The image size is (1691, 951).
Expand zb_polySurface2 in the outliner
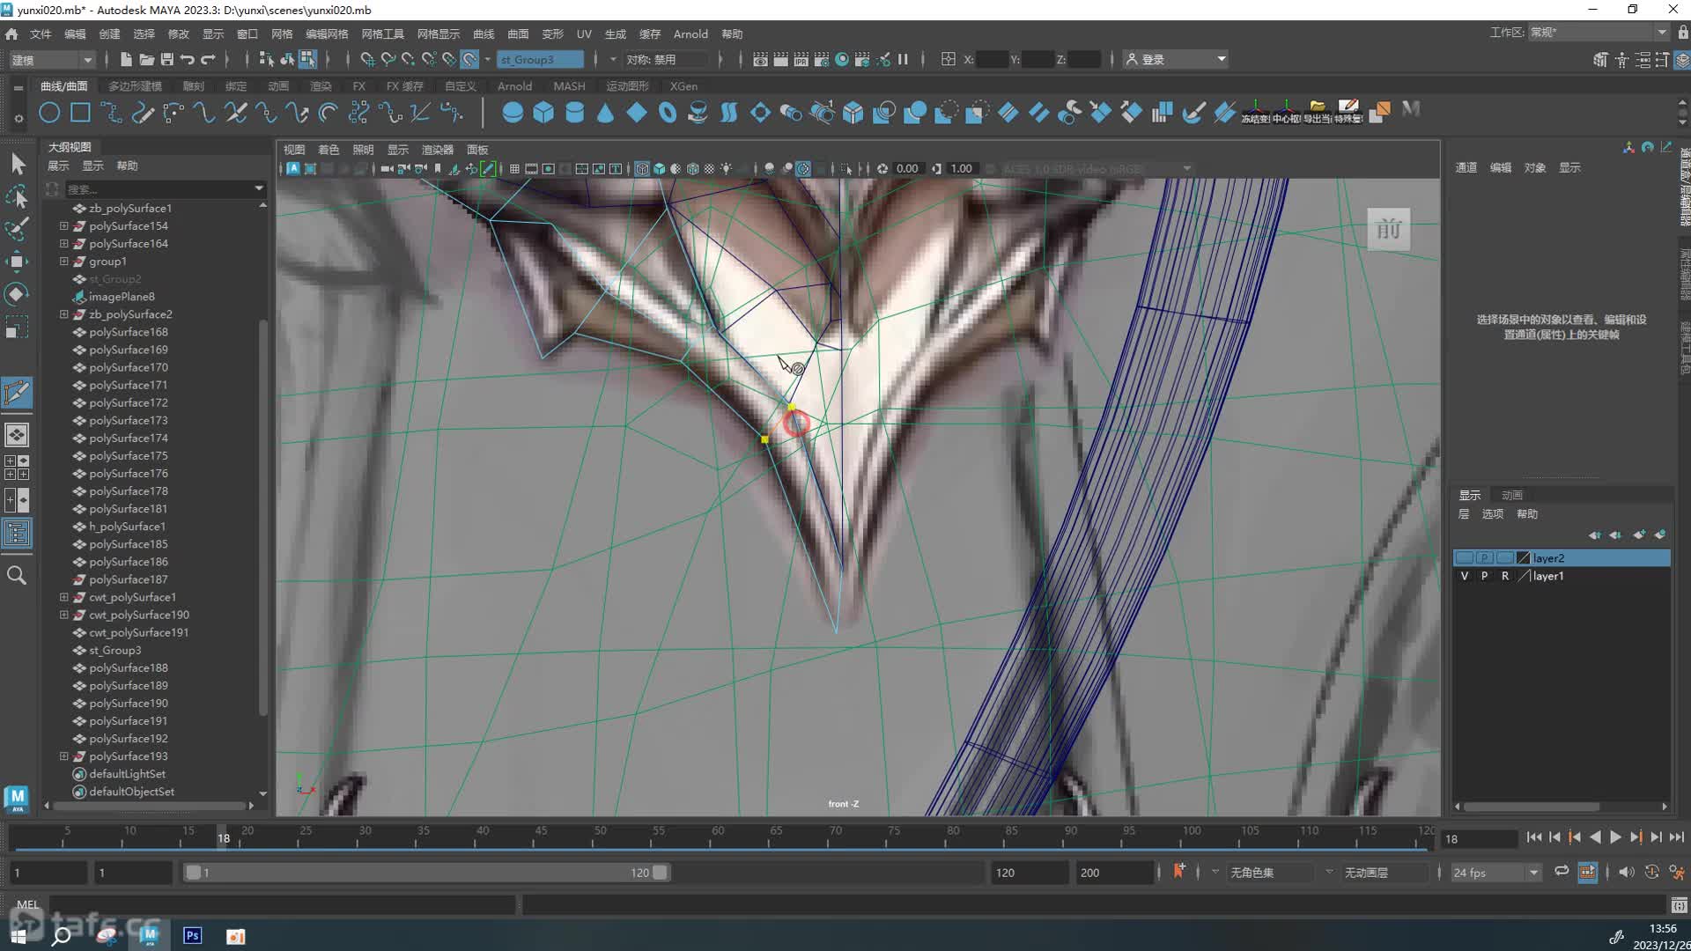tap(63, 314)
